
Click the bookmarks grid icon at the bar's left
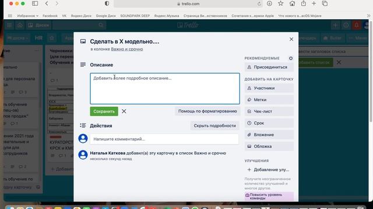10,16
